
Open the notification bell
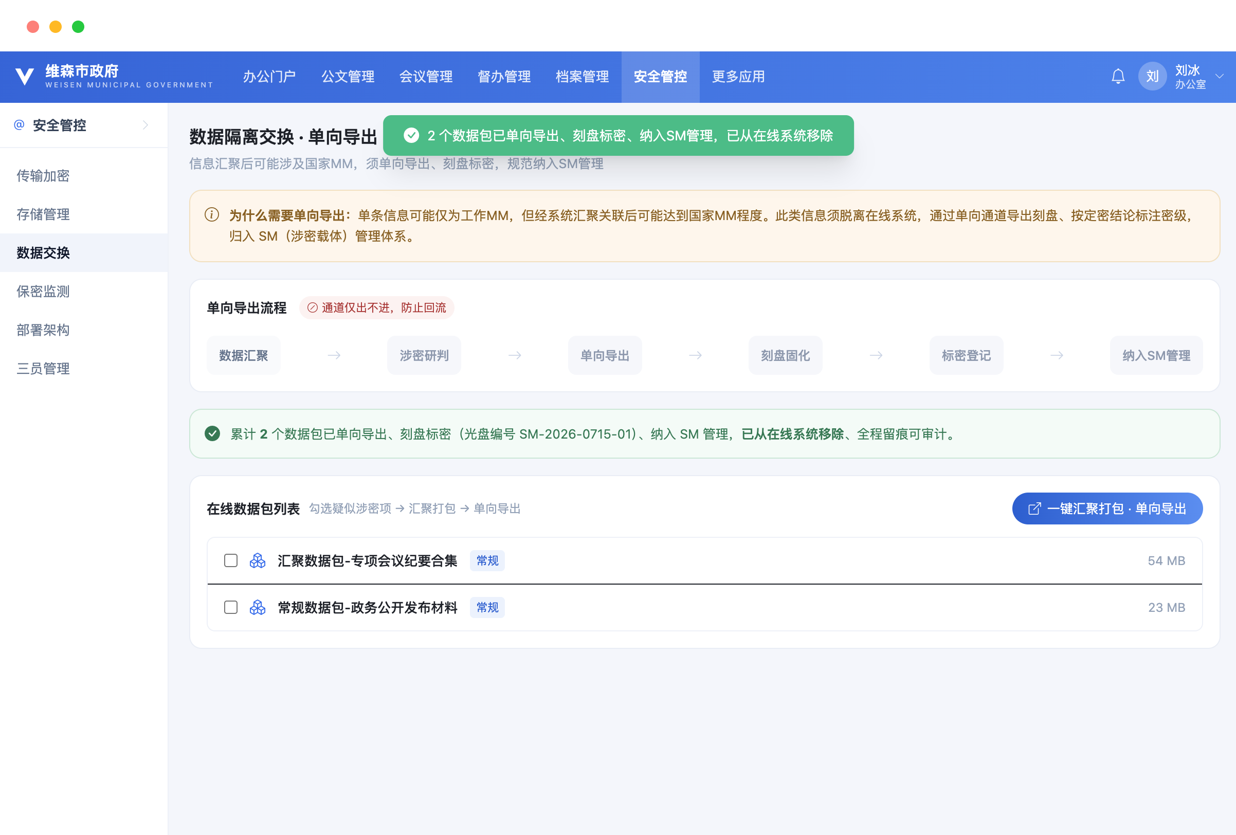[x=1118, y=77]
